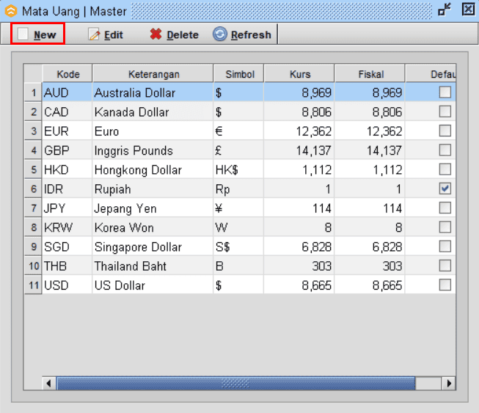Select row number 1 header
The width and height of the screenshot is (479, 413).
pyautogui.click(x=33, y=92)
